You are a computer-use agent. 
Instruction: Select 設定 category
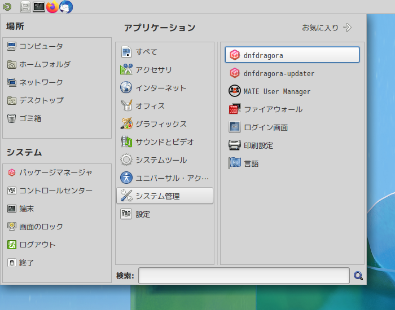(x=165, y=214)
